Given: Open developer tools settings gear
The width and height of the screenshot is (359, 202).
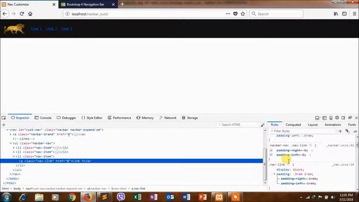Looking at the screenshot, I should click(337, 118).
